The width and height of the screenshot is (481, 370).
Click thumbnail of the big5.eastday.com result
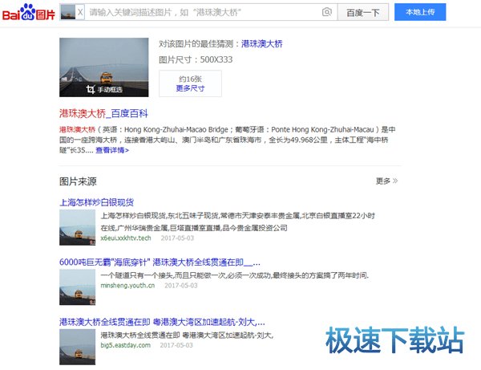(x=77, y=347)
